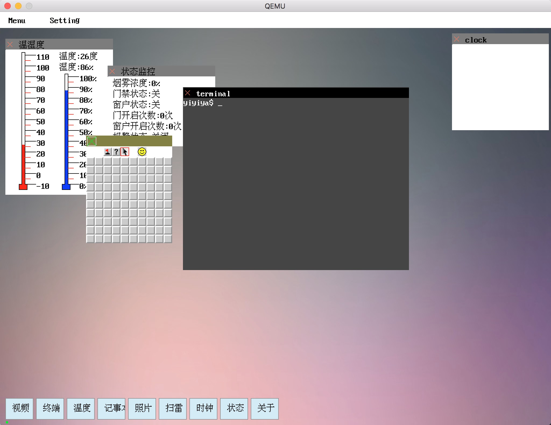Launch 视频 from the bottom taskbar

[19, 408]
